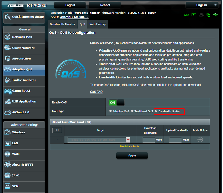This screenshot has width=223, height=193.
Task: Click the Logout button
Action: coord(70,5)
